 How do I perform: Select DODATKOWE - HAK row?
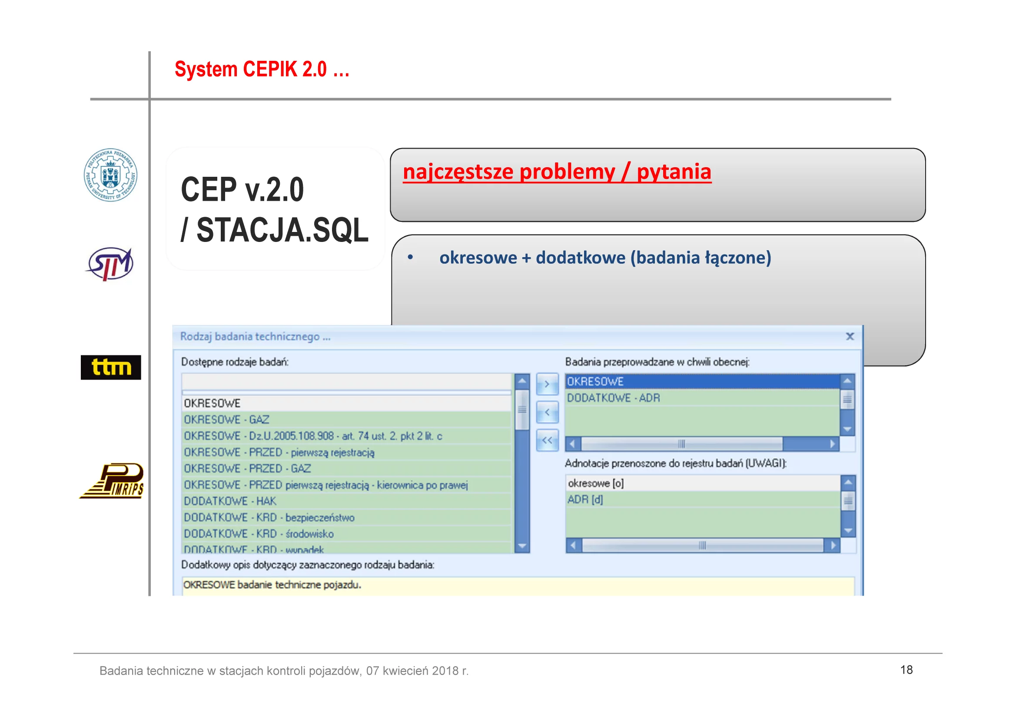pyautogui.click(x=347, y=501)
